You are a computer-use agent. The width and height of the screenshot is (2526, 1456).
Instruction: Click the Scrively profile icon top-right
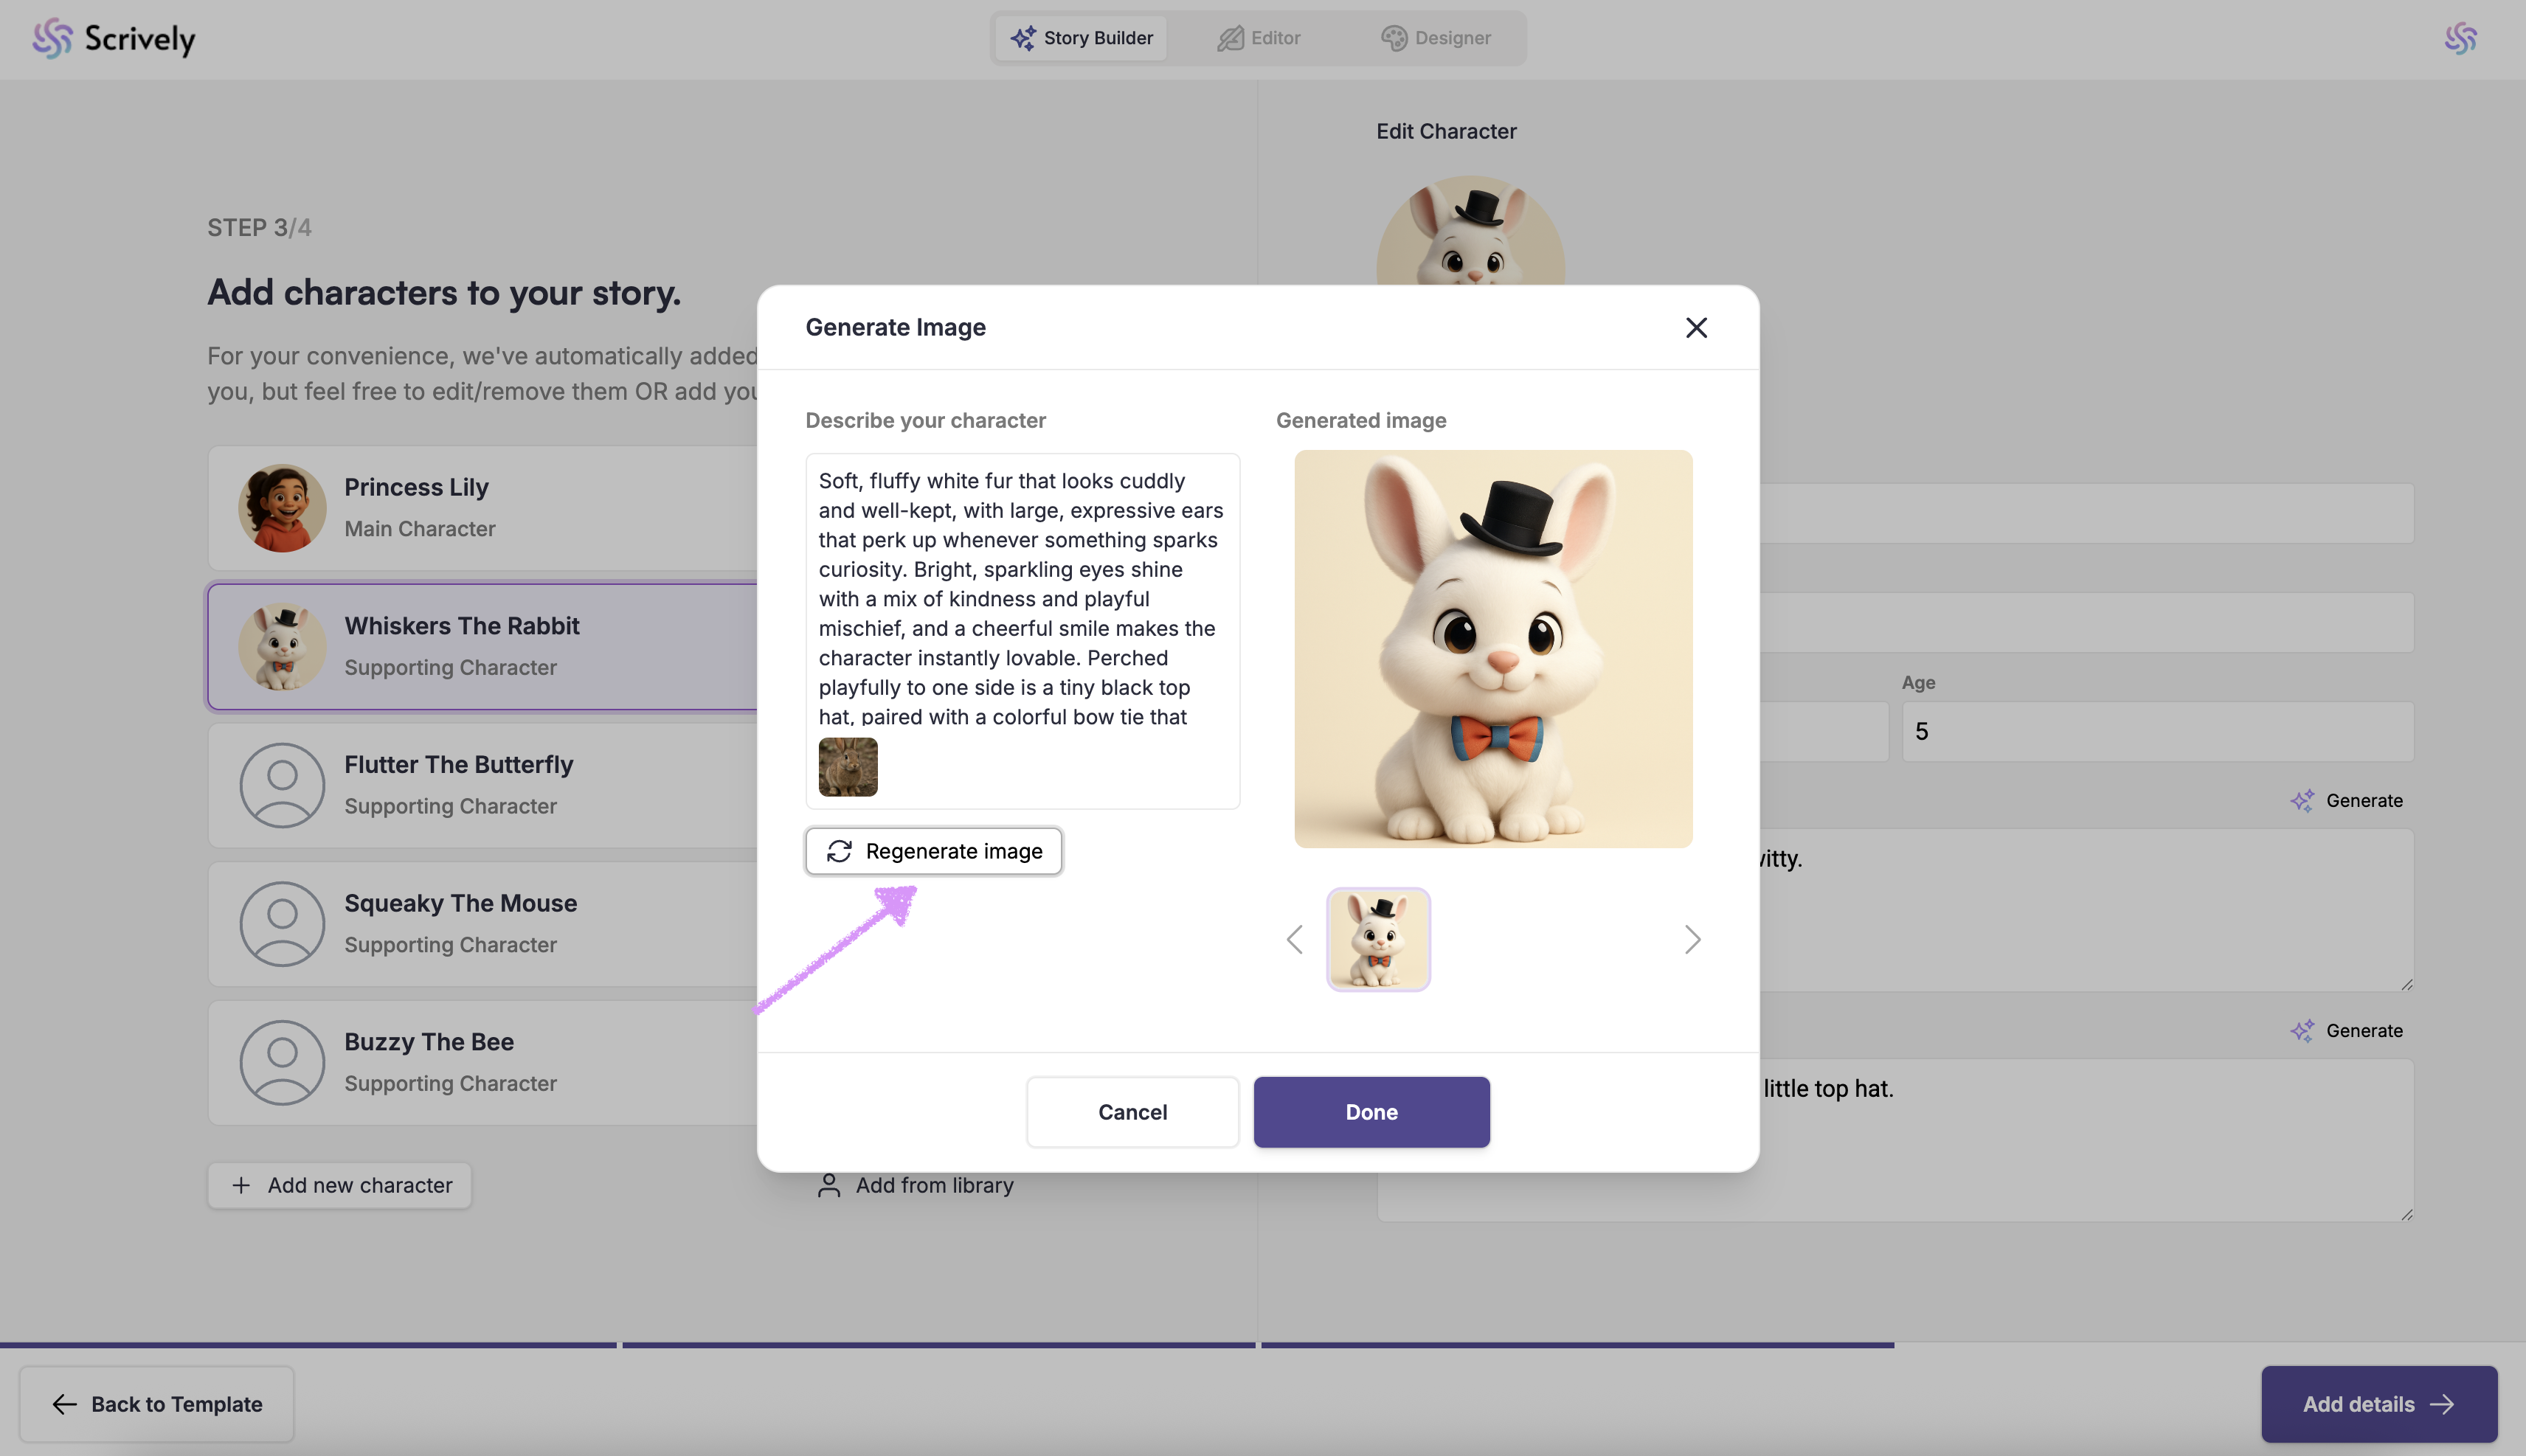2460,38
